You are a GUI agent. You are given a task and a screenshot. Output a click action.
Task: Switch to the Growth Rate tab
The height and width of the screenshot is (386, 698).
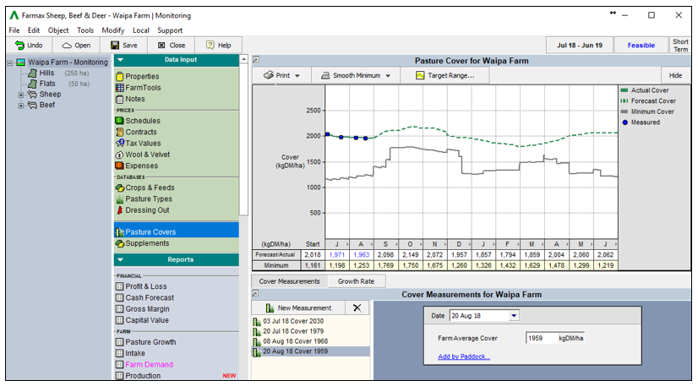(356, 281)
